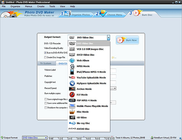
Task: Click the MPEG Movie film reel icon
Action: [72, 66]
